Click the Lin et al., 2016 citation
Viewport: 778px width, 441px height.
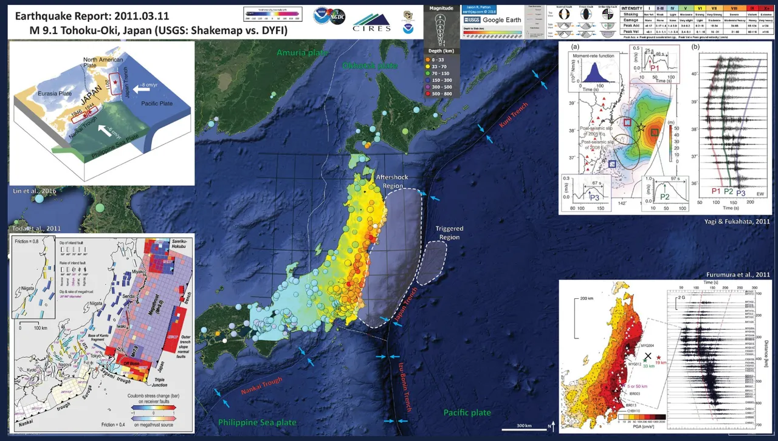[34, 191]
